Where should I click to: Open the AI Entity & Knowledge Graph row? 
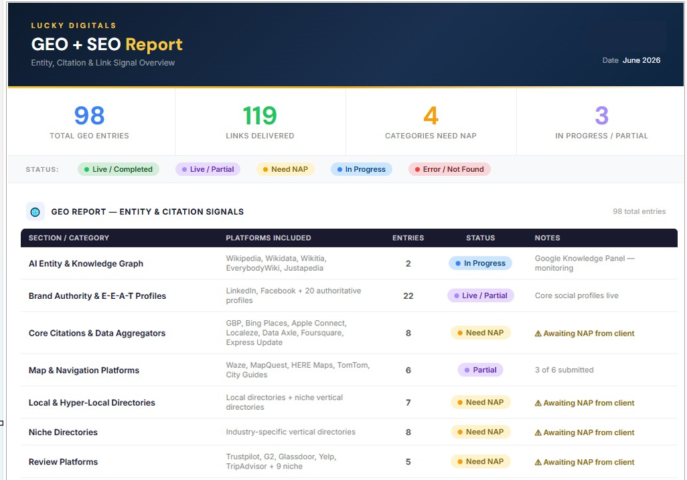click(349, 263)
